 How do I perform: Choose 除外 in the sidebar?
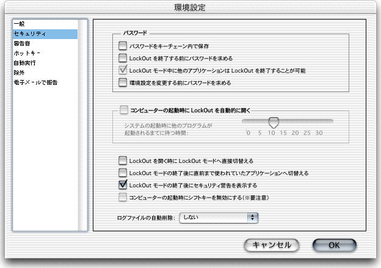pyautogui.click(x=45, y=73)
